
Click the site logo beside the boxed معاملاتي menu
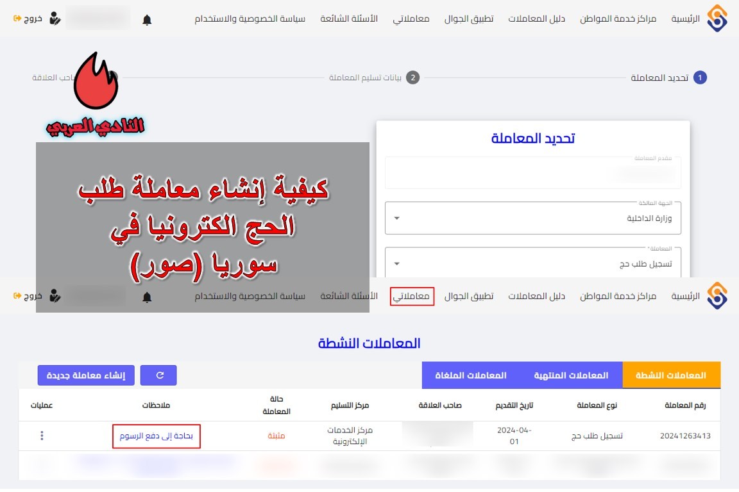717,296
